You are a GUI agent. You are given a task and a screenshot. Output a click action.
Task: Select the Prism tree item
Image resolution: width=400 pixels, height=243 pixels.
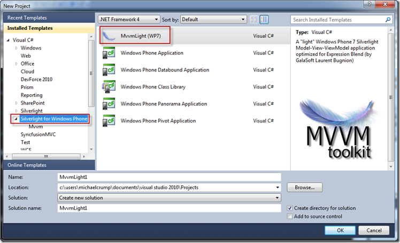coord(27,87)
